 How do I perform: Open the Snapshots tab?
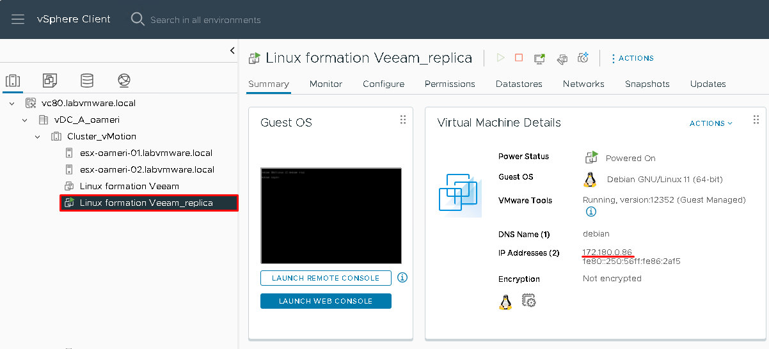pos(647,84)
